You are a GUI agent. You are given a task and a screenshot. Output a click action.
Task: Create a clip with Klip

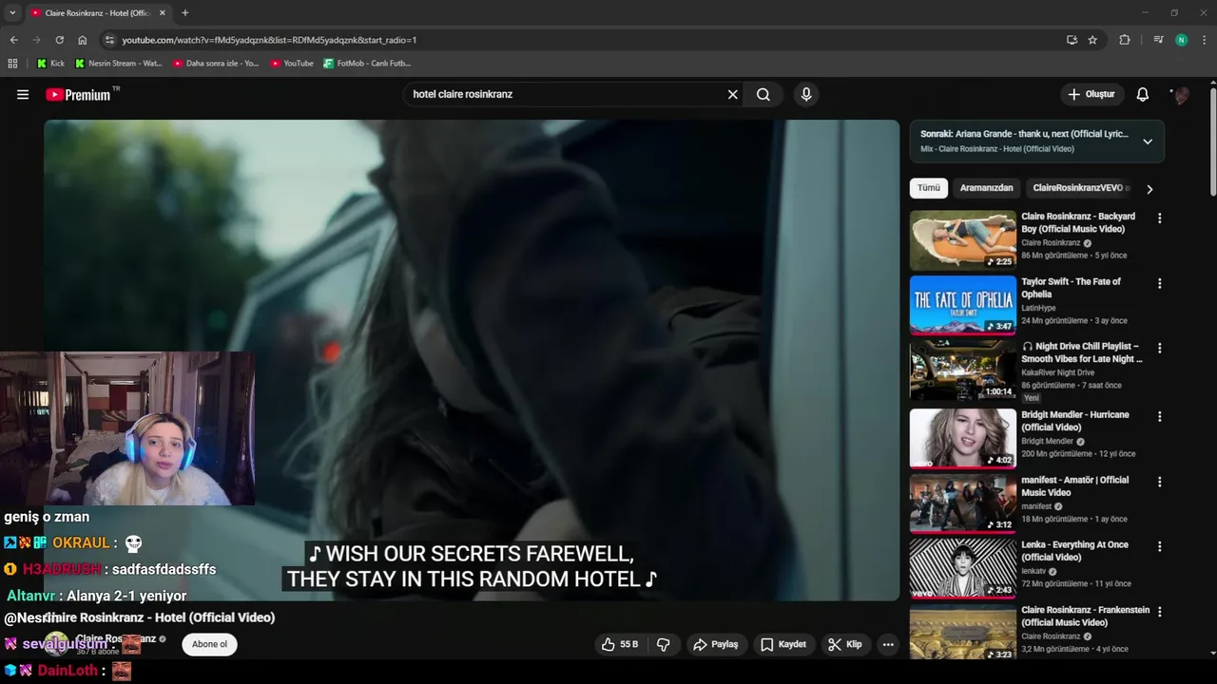tap(845, 644)
